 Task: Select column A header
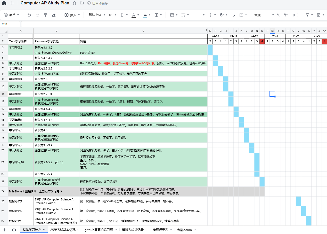[21, 31]
